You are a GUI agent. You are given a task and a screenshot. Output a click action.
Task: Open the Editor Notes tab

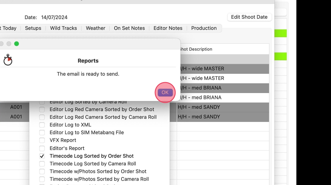(168, 28)
